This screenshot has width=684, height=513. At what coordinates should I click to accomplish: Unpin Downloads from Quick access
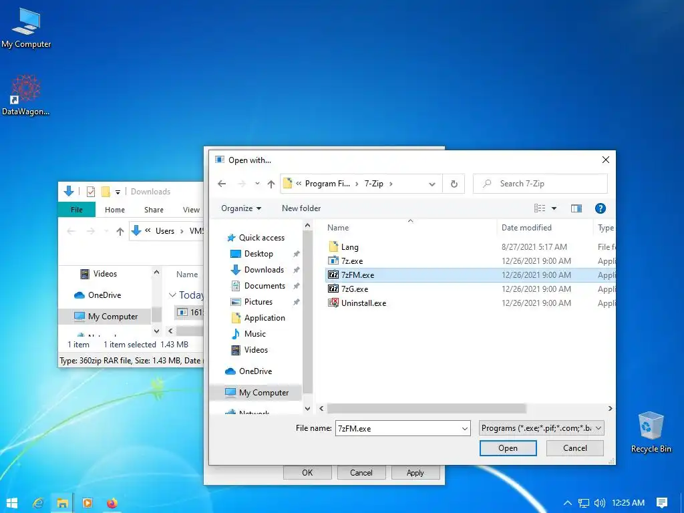tap(296, 270)
